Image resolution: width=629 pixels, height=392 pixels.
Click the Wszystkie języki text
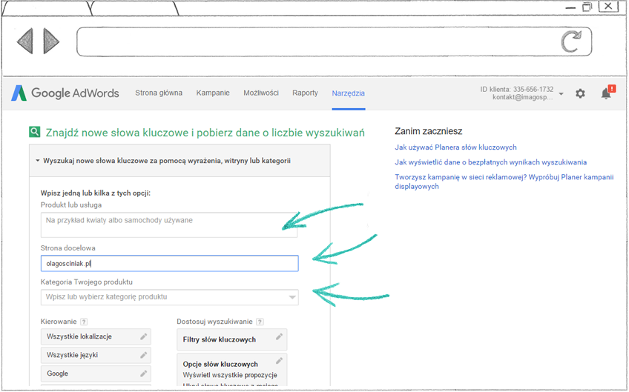point(72,355)
